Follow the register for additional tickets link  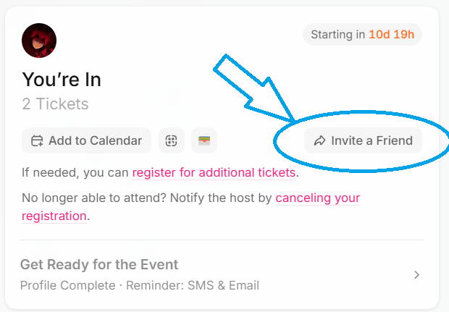(x=214, y=173)
